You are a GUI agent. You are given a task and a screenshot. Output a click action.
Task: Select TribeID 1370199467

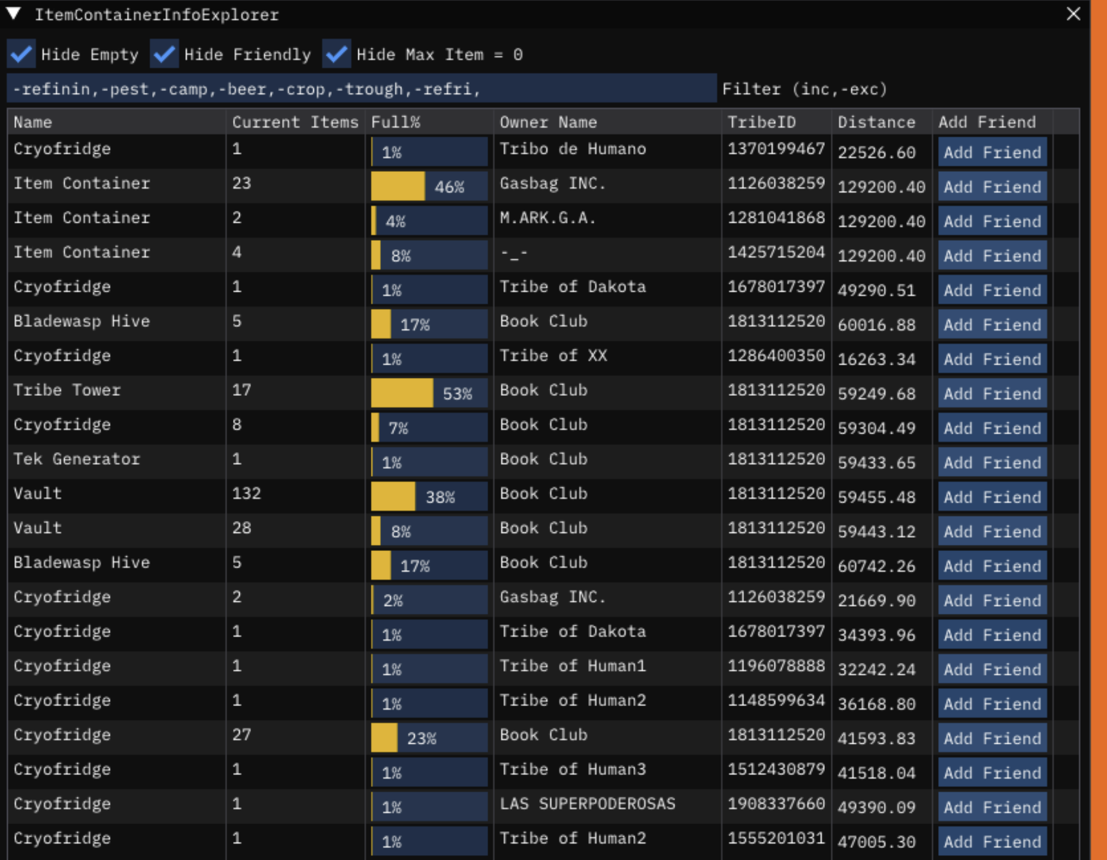tap(776, 149)
